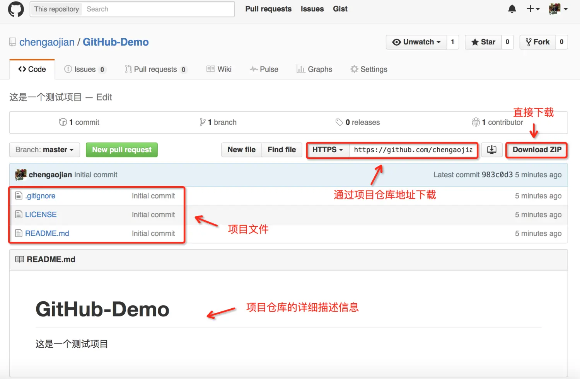
Task: Open the Wiki tab
Action: (219, 69)
